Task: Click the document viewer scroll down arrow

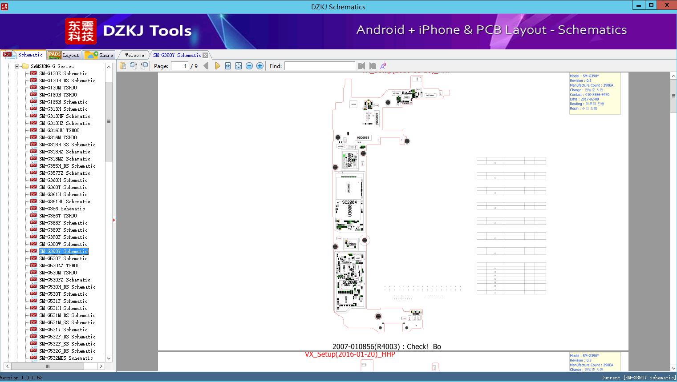Action: [x=673, y=368]
